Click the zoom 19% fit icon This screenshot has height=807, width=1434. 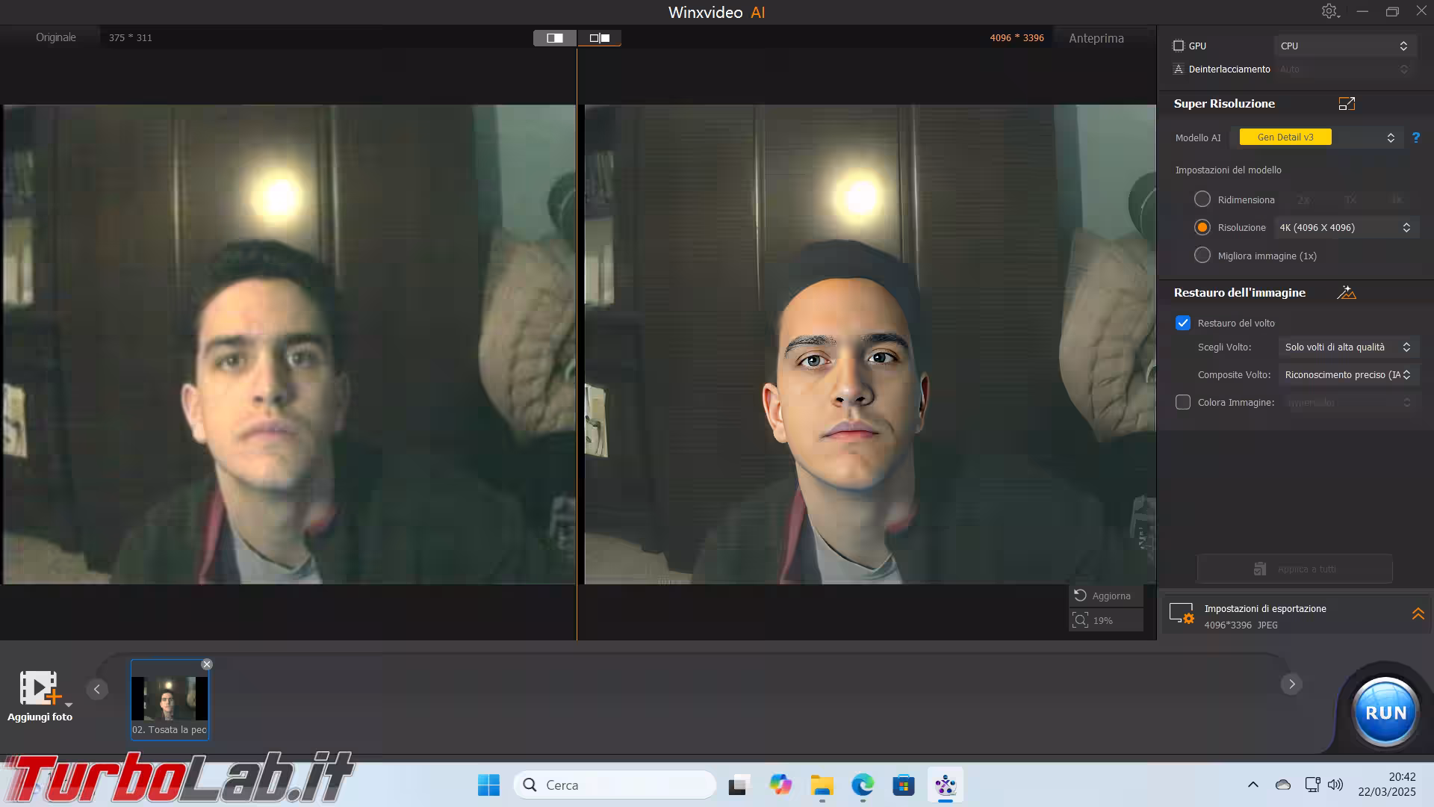point(1080,620)
